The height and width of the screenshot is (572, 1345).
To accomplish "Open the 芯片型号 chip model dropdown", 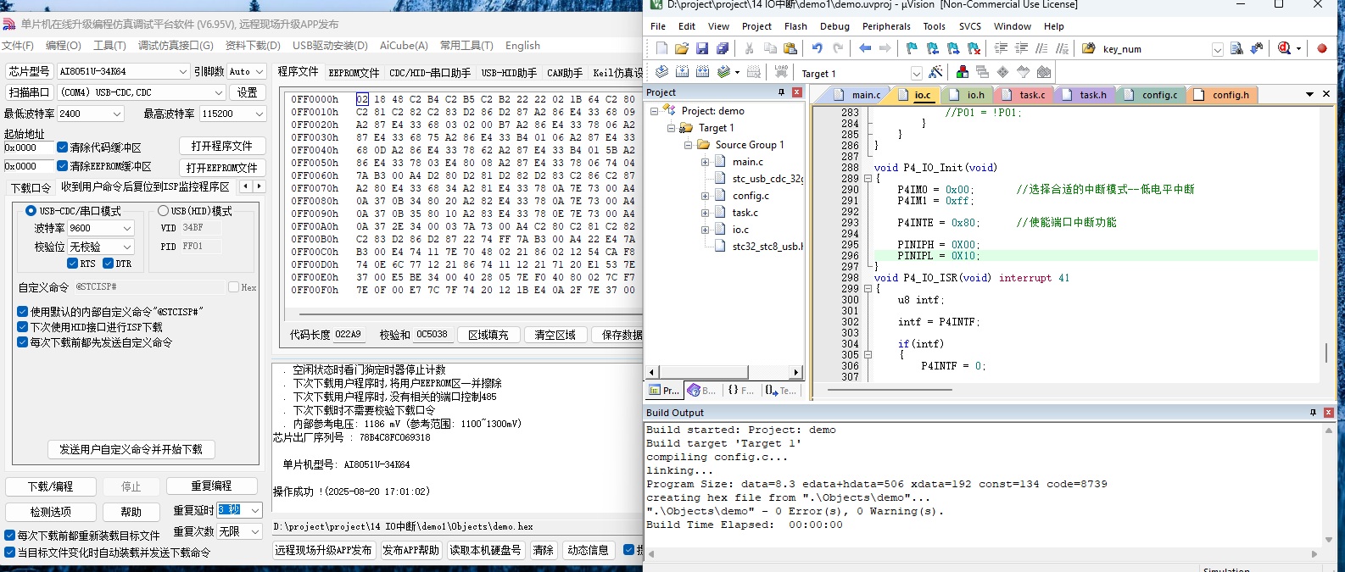I will click(x=183, y=72).
